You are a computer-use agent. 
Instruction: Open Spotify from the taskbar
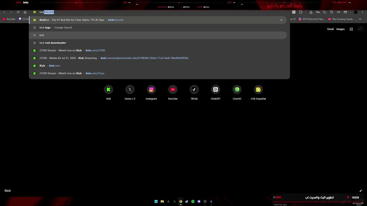point(193,201)
